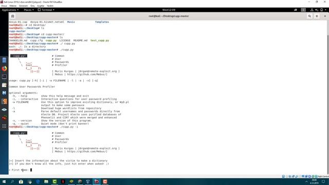Click the recorder icon in Kali top bar
The image size is (329, 185).
pyautogui.click(x=296, y=10)
